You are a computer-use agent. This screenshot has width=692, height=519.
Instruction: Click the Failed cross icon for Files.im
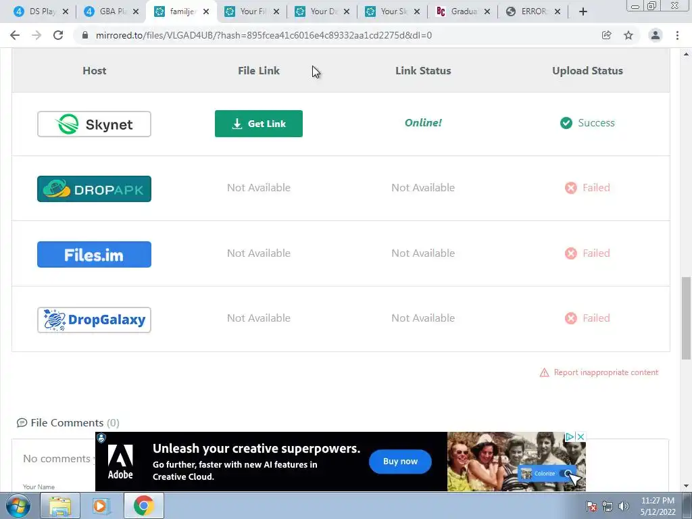click(570, 253)
